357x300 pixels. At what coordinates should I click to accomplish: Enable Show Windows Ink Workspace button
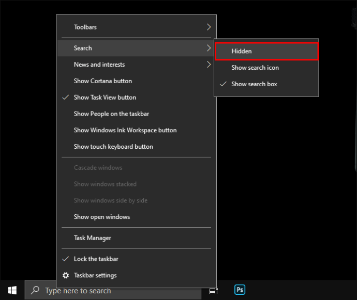point(137,130)
